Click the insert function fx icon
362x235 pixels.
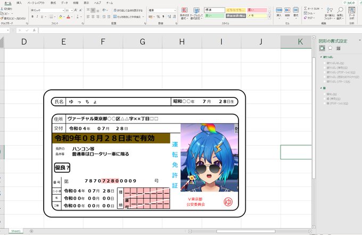click(x=34, y=30)
